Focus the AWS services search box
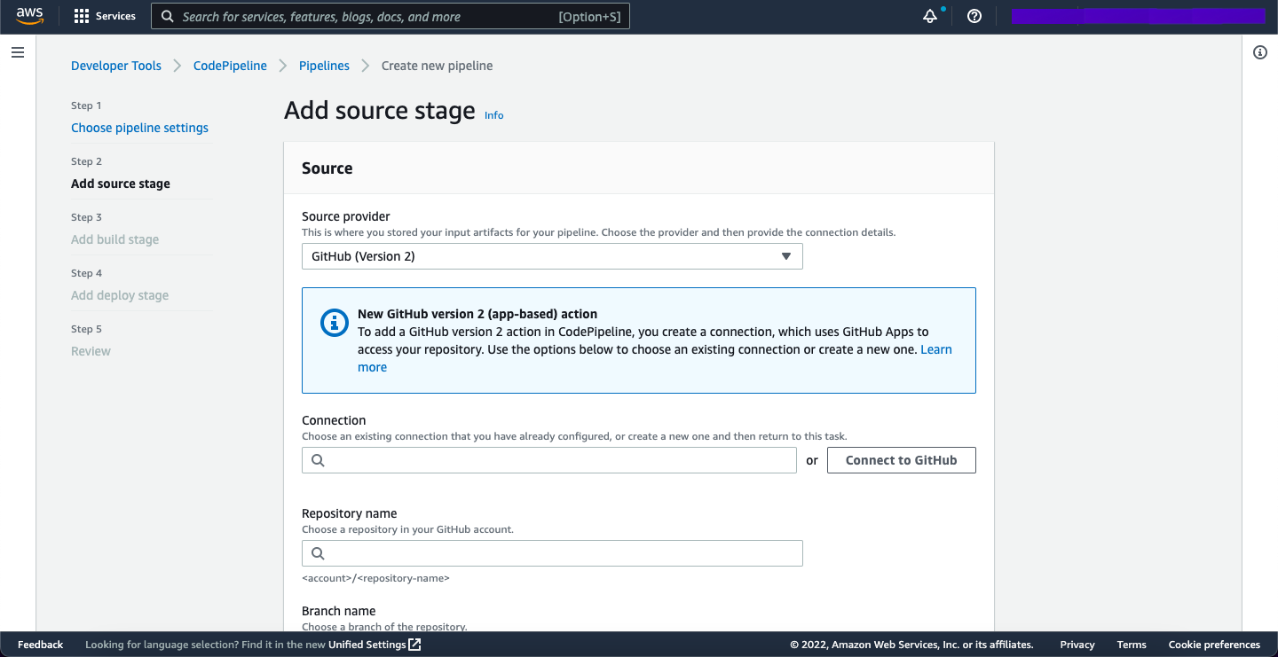 pos(390,17)
